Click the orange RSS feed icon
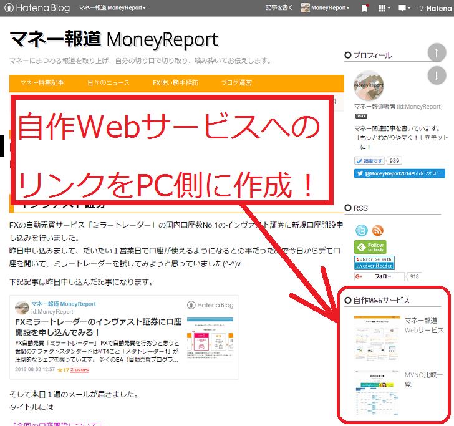Image resolution: width=454 pixels, height=426 pixels. (x=377, y=231)
